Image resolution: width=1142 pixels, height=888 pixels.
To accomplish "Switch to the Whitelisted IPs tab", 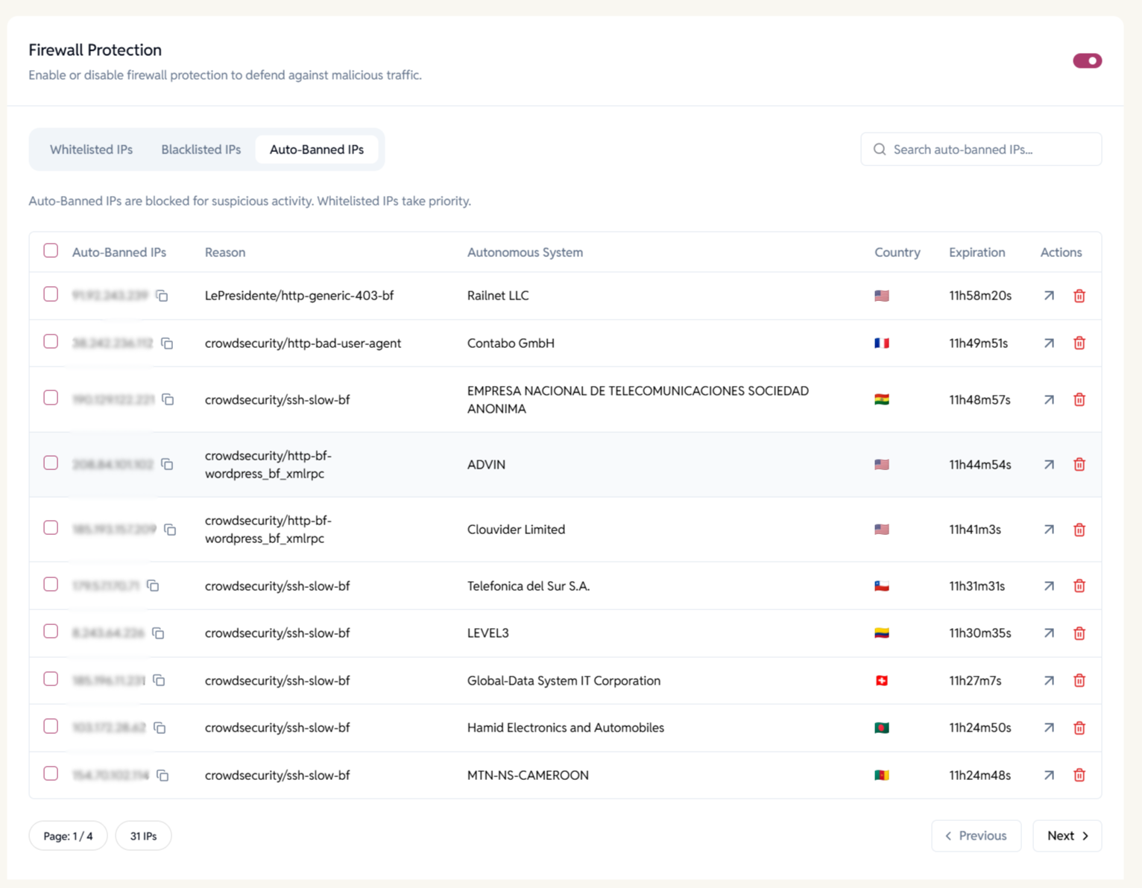I will coord(91,149).
